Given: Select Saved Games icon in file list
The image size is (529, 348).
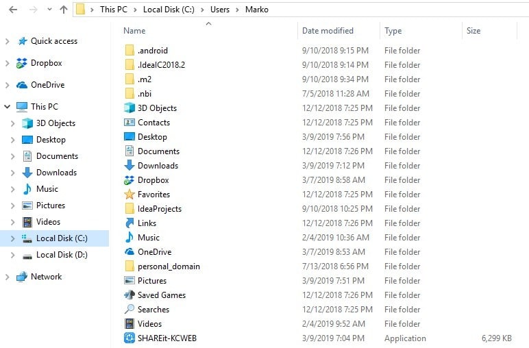Looking at the screenshot, I should pos(130,295).
